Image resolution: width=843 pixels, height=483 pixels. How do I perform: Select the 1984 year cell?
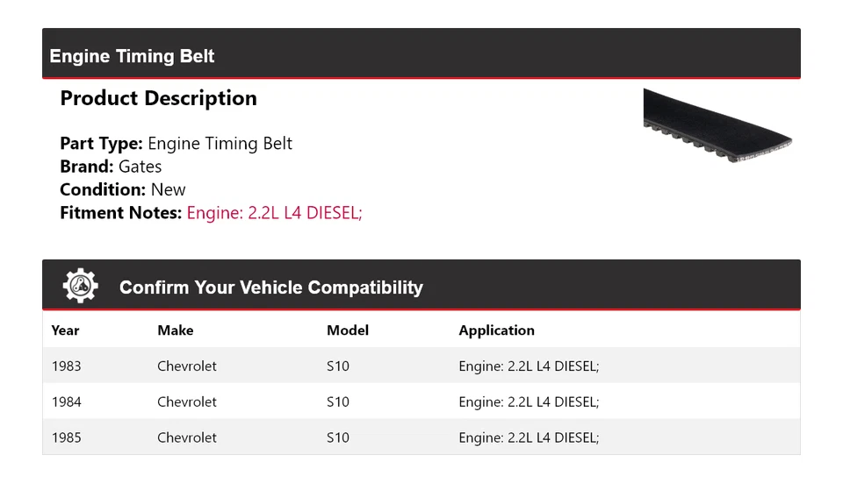(67, 401)
